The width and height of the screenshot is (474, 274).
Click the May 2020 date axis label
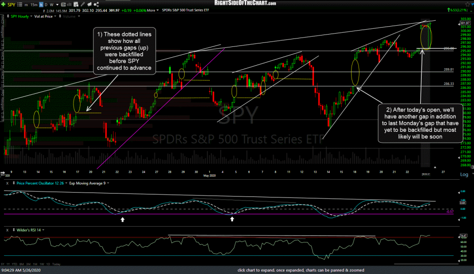click(x=209, y=175)
